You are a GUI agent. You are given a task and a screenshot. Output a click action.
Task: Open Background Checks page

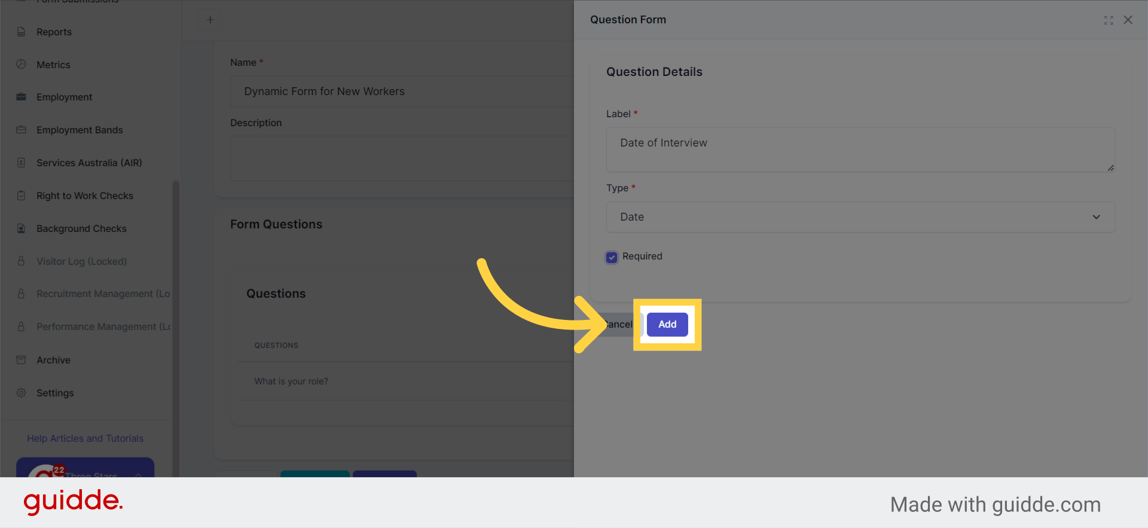pos(81,228)
